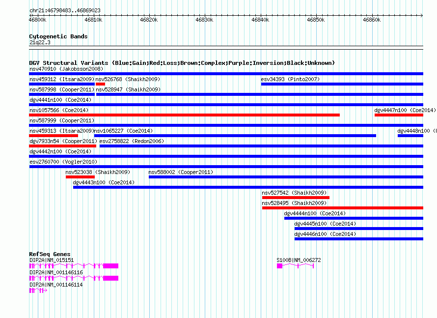Select the esv2758822 (Redon2006) label
Image resolution: width=437 pixels, height=318 pixels.
pyautogui.click(x=132, y=141)
